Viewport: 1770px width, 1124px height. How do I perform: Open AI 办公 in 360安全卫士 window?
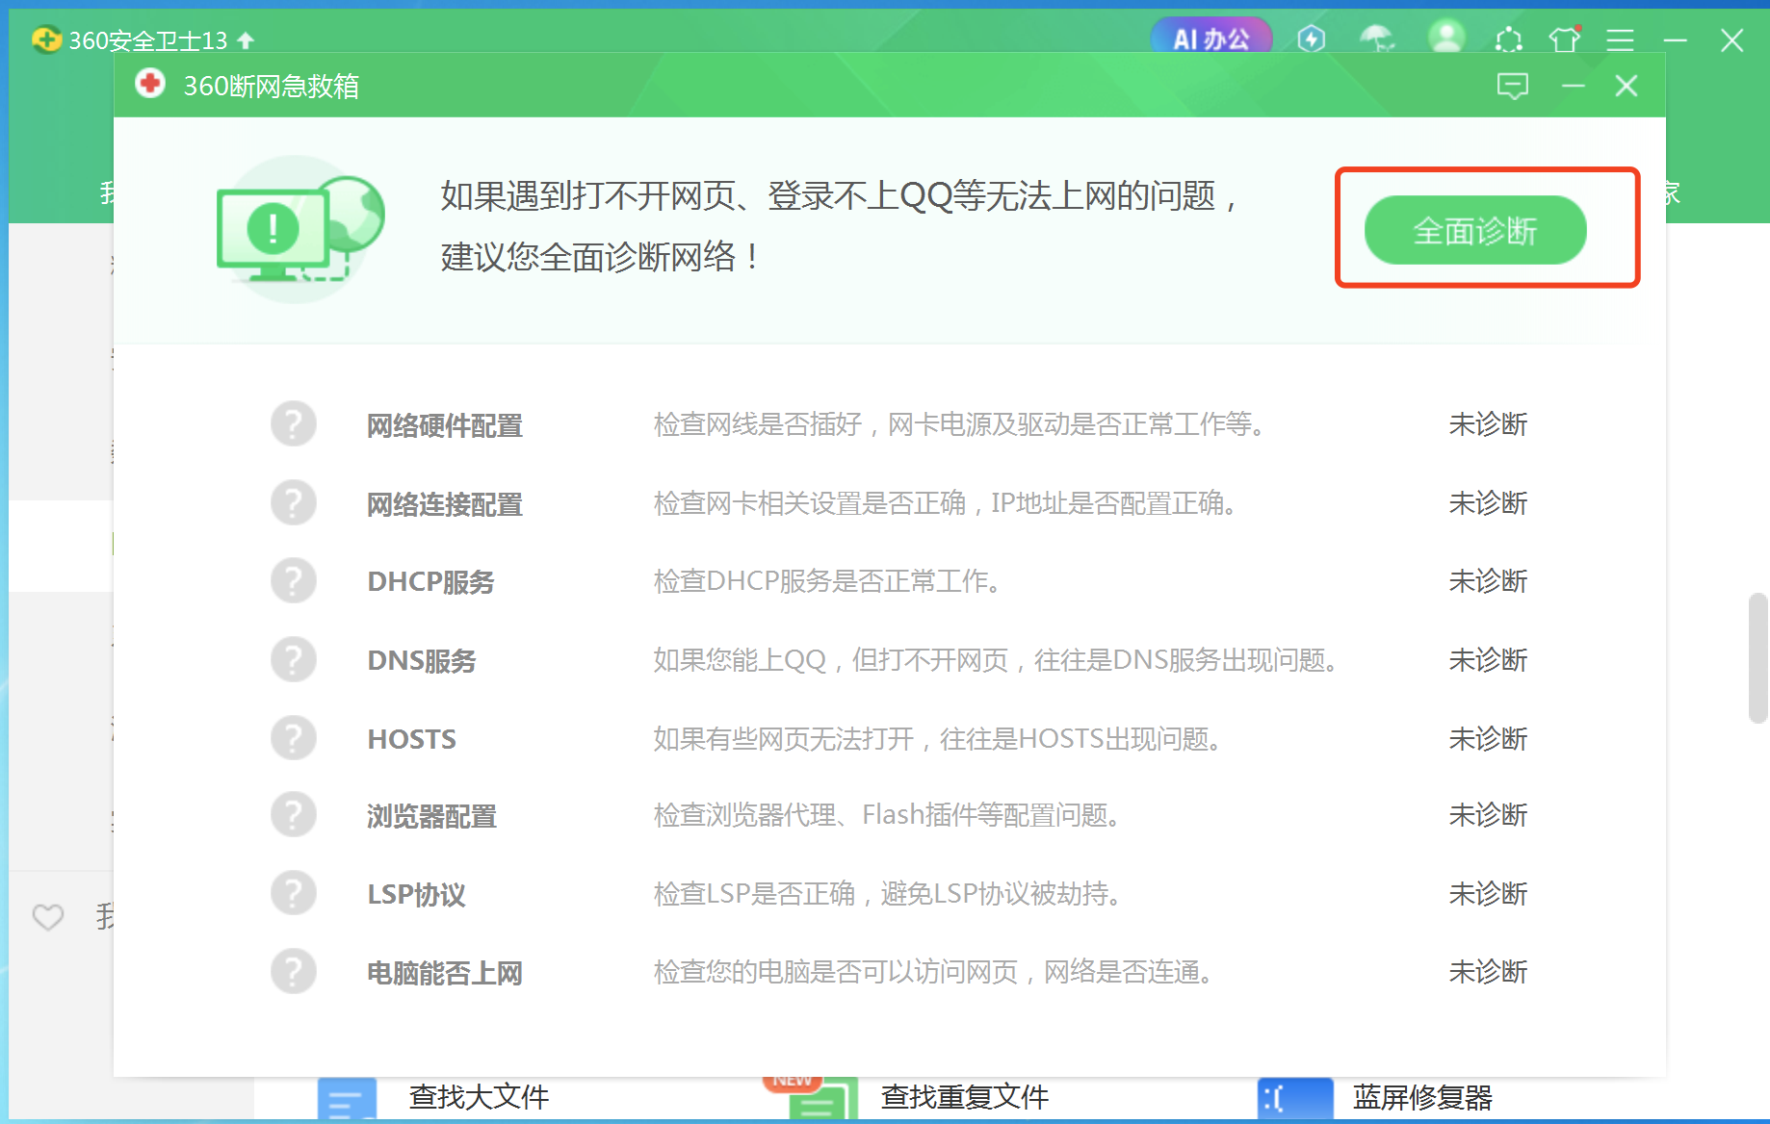click(1210, 38)
